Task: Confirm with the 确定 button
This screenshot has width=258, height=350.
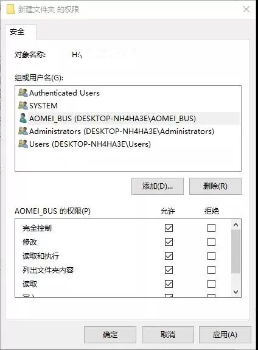Action: coord(110,335)
